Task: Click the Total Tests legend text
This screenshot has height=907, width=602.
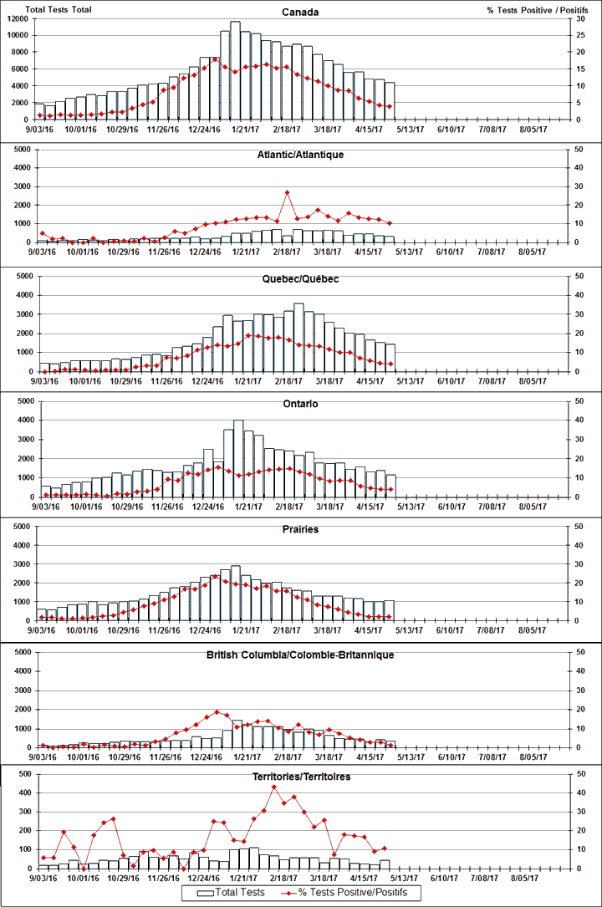Action: point(241,893)
